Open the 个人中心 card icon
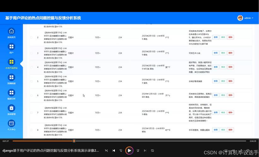This screenshot has width=259, height=157. pyautogui.click(x=11, y=123)
